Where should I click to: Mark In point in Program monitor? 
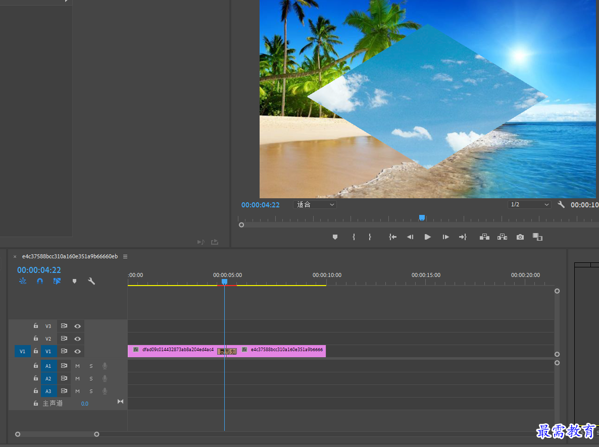pos(354,237)
